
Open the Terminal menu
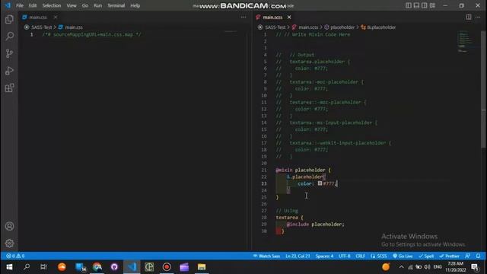116,5
